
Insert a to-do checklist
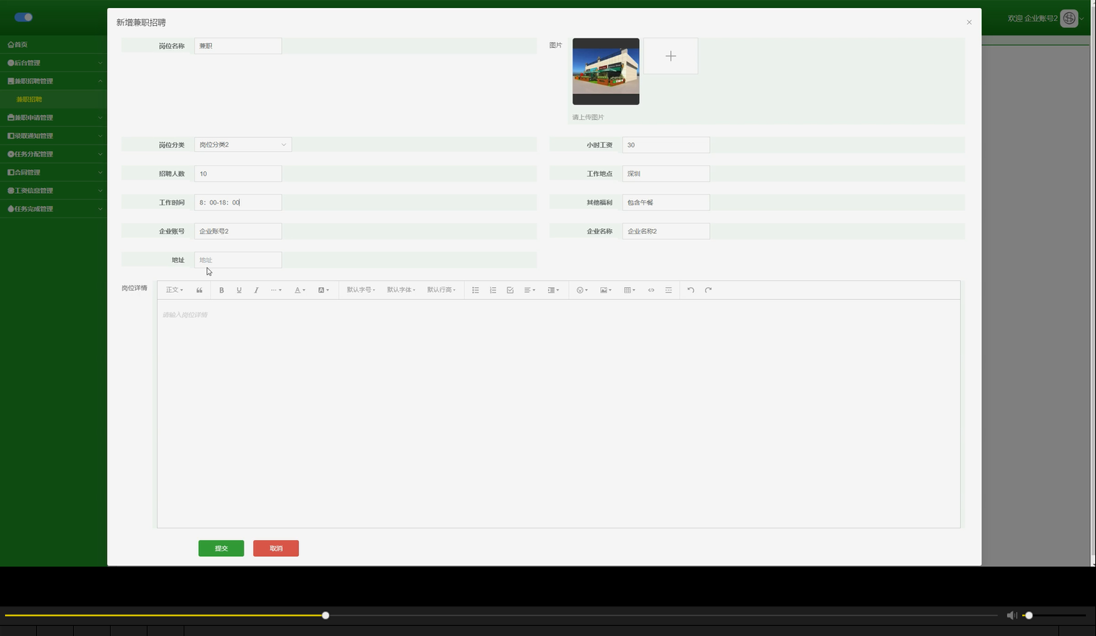(x=510, y=290)
